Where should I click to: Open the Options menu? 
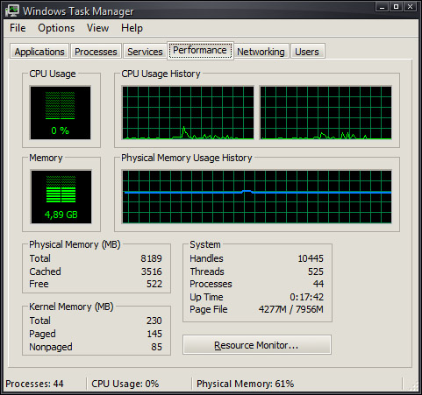pyautogui.click(x=56, y=28)
